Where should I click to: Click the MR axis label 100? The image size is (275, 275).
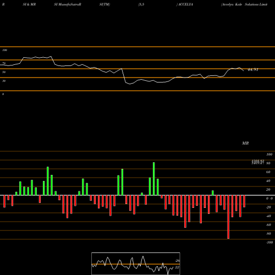coord(269,155)
